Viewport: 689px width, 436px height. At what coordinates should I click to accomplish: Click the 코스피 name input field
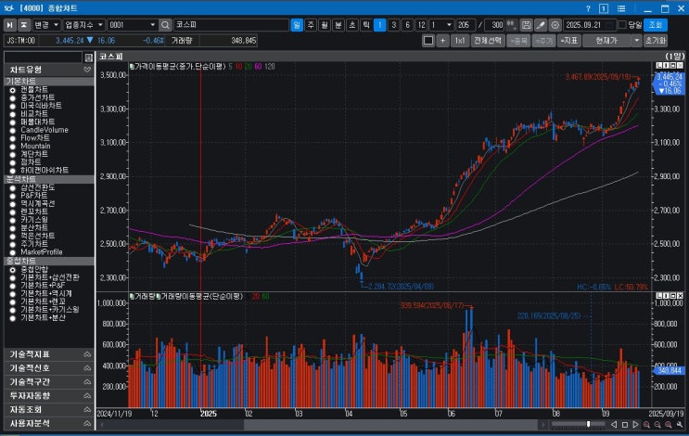(231, 25)
